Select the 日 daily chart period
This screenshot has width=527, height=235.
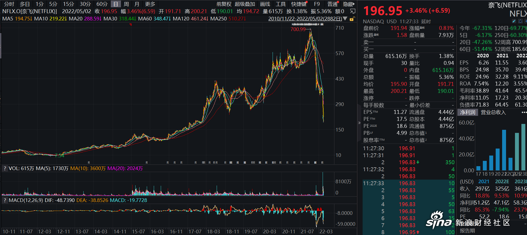pyautogui.click(x=116, y=4)
